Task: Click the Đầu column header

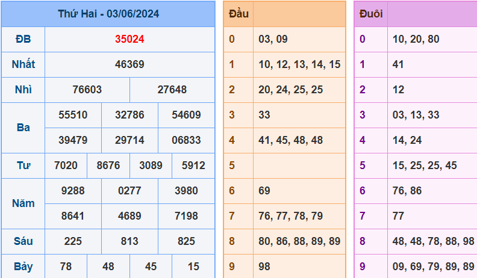Action: point(239,14)
